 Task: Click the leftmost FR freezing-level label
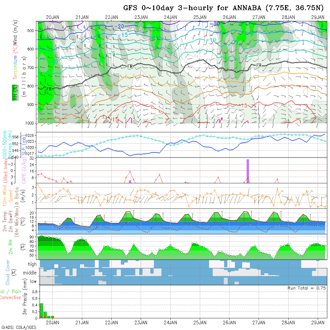[49, 89]
